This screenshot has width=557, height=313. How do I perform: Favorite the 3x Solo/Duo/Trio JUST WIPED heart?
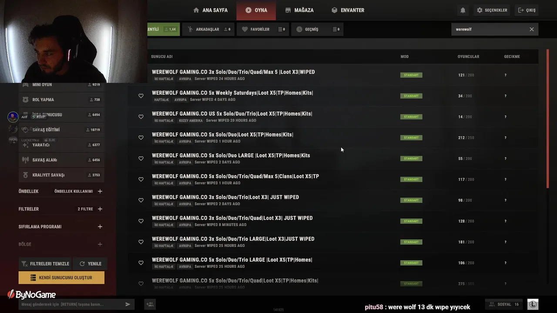pyautogui.click(x=141, y=200)
